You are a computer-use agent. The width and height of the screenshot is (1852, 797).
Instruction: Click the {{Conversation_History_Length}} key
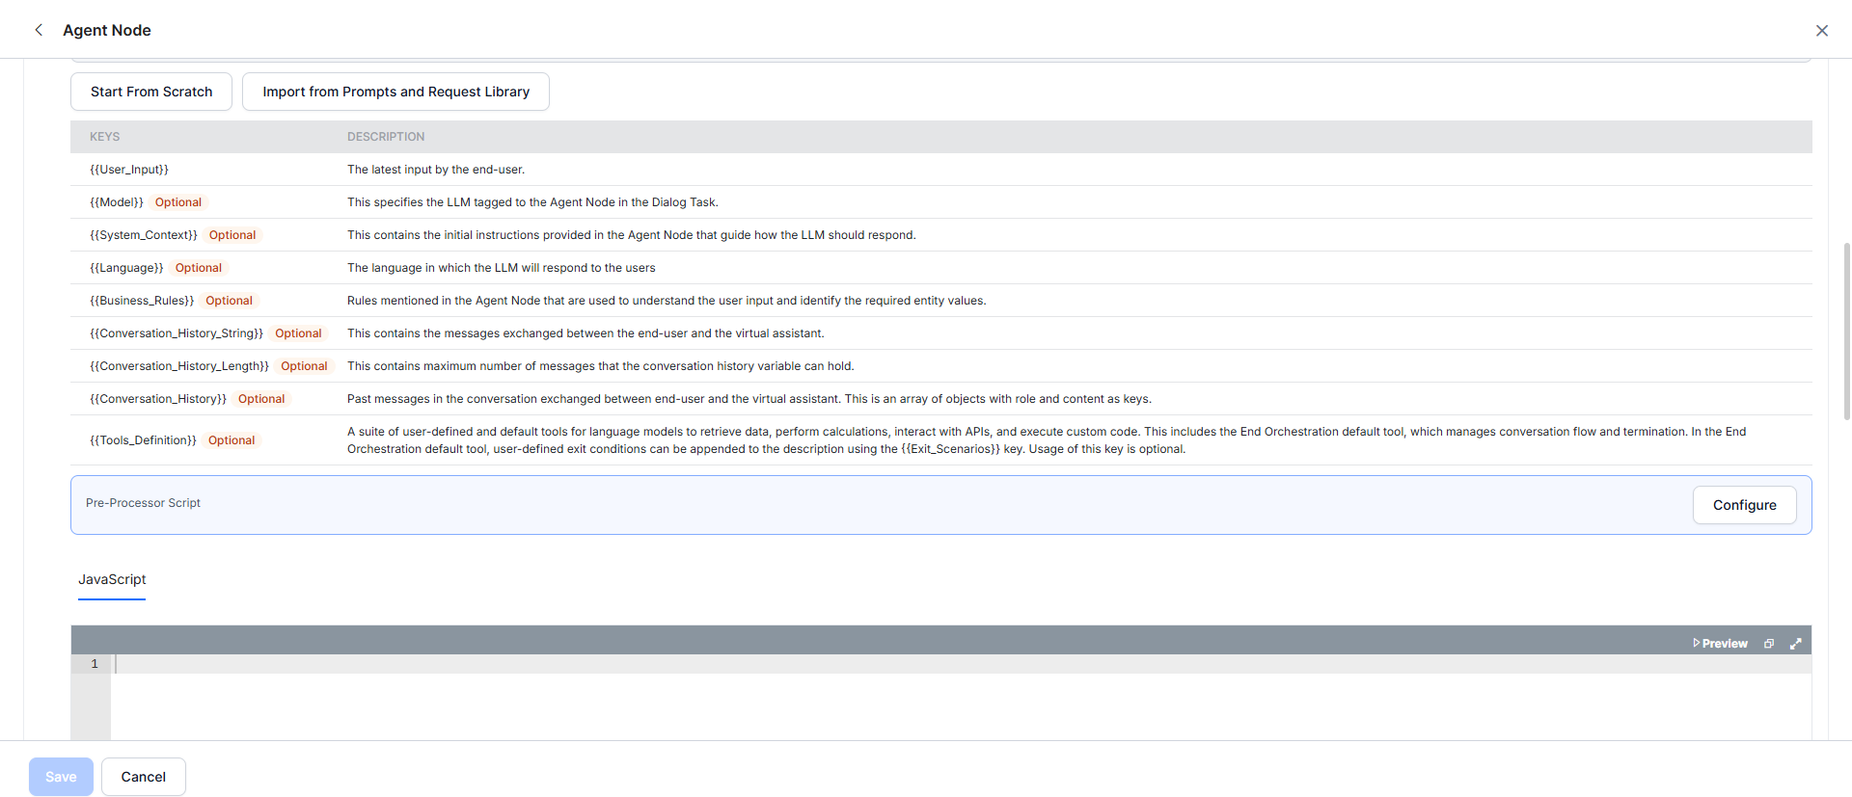point(179,366)
